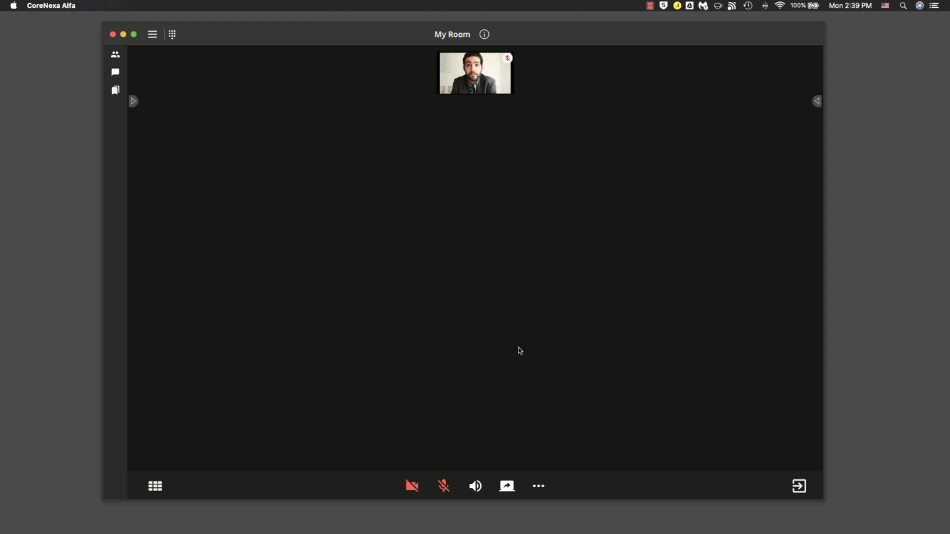Image resolution: width=950 pixels, height=534 pixels.
Task: Open the hamburger menu in title bar
Action: (152, 34)
